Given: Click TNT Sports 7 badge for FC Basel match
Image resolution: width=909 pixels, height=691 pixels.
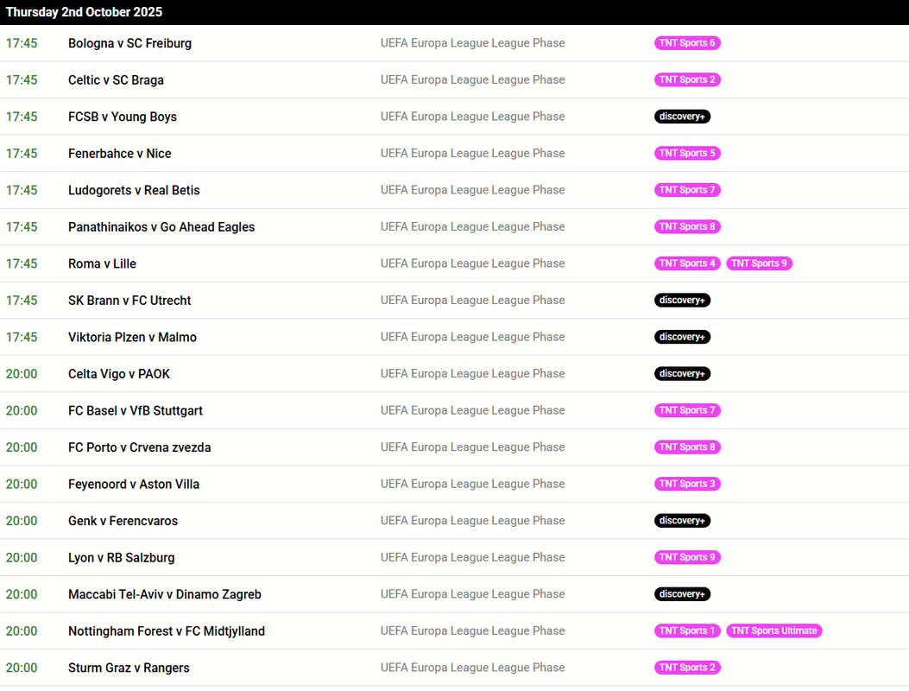Looking at the screenshot, I should click(687, 410).
